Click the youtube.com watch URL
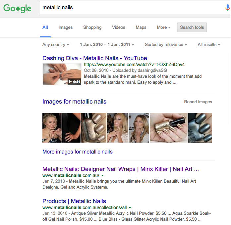 point(134,65)
